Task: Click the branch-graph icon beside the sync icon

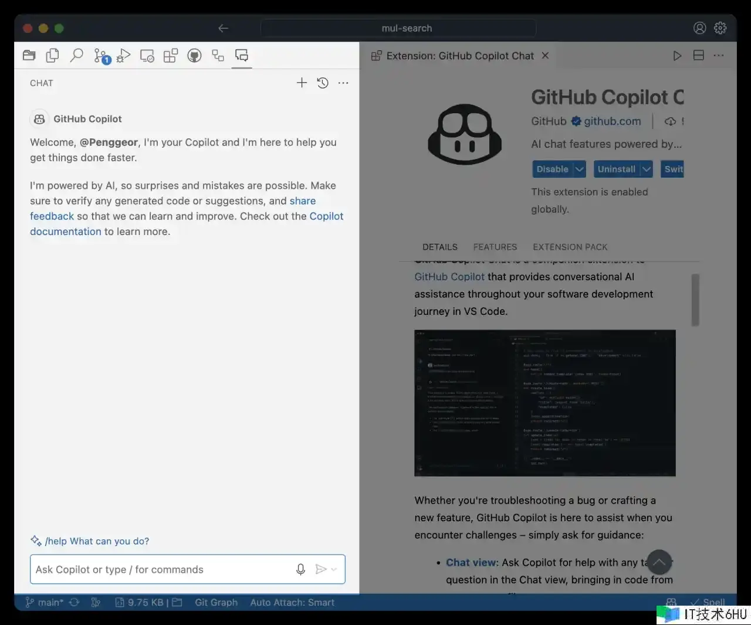Action: [x=96, y=602]
